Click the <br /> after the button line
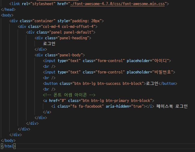Viewport: 195px width, 152px height. click(49, 89)
